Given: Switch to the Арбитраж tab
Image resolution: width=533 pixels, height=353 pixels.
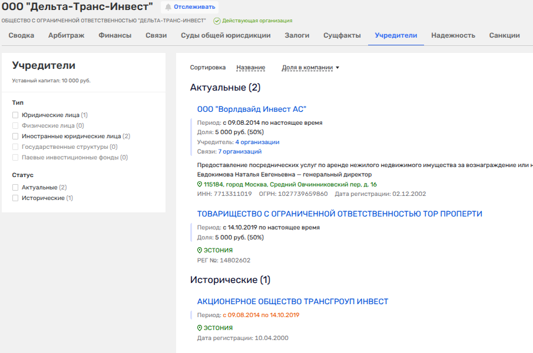Looking at the screenshot, I should click(x=66, y=35).
